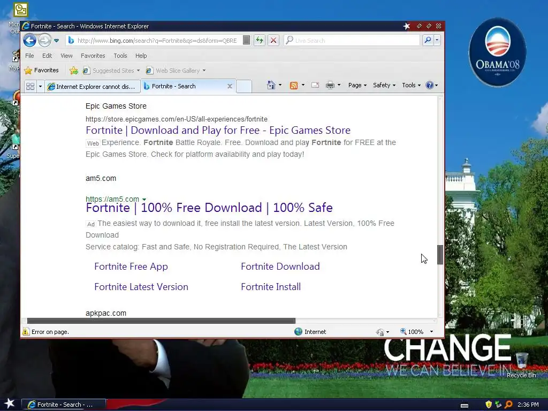Click the Home icon on command bar
Screen dimensions: 548x411
[271, 85]
